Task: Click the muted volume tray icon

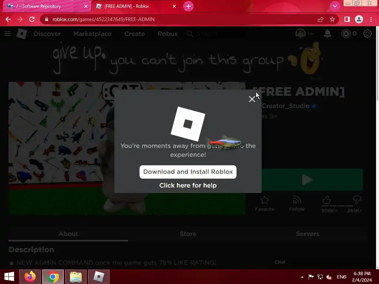Action: 329,277
